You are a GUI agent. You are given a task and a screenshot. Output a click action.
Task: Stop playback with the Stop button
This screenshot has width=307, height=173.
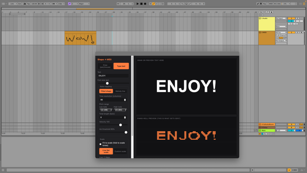click(141, 4)
